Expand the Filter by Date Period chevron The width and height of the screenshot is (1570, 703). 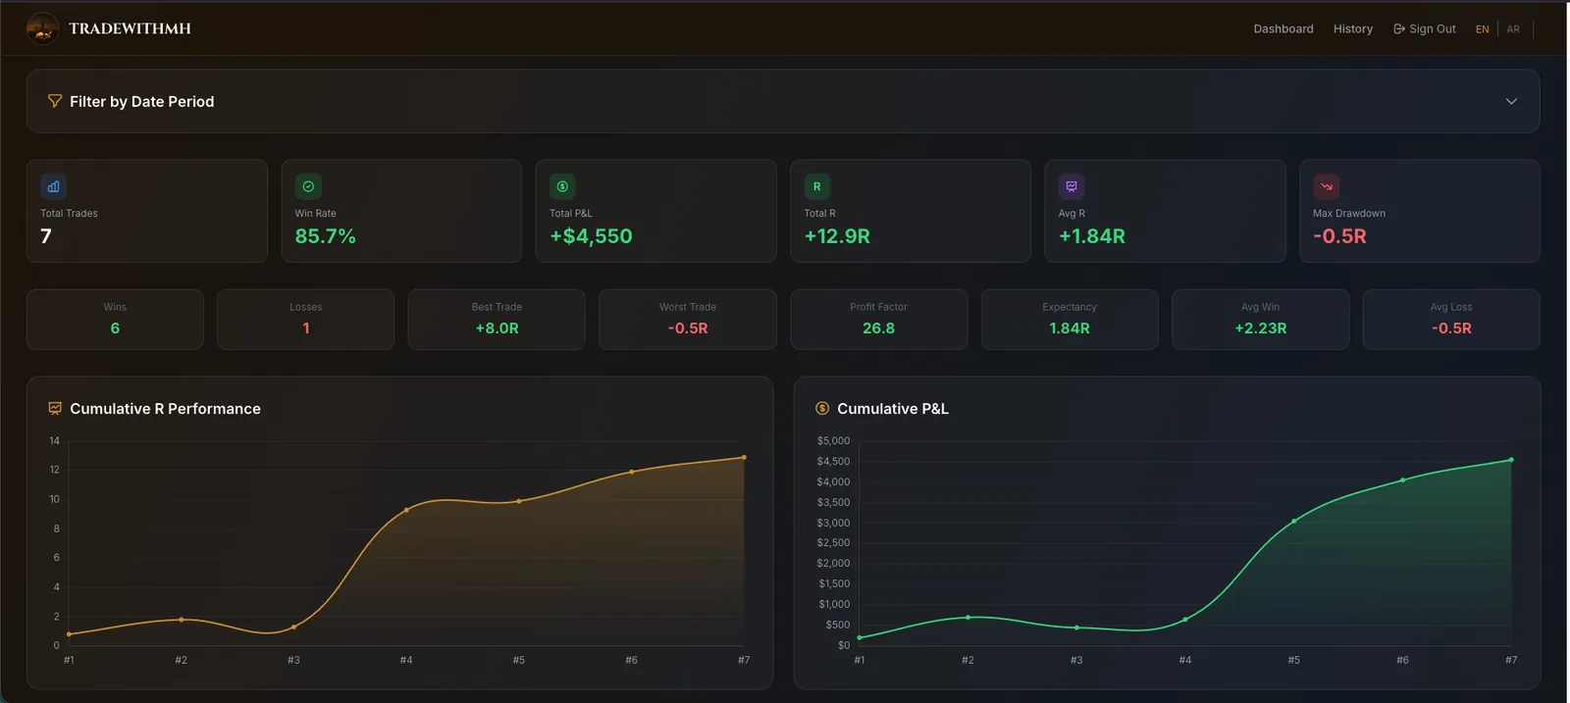tap(1511, 101)
